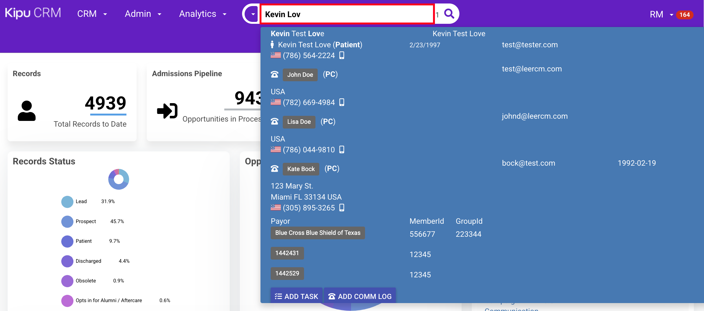Screen dimensions: 704x311
Task: Click the magnifying glass search icon
Action: pyautogui.click(x=449, y=14)
